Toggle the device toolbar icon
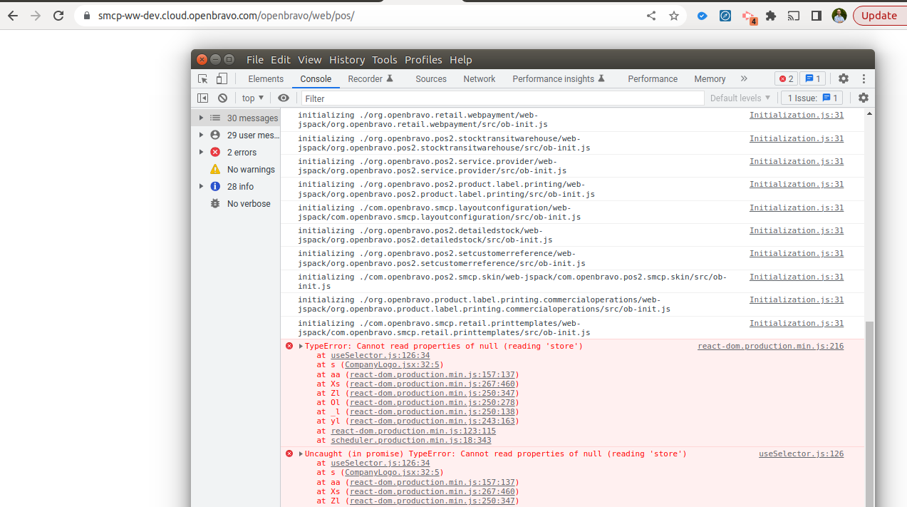The width and height of the screenshot is (907, 507). pos(222,79)
